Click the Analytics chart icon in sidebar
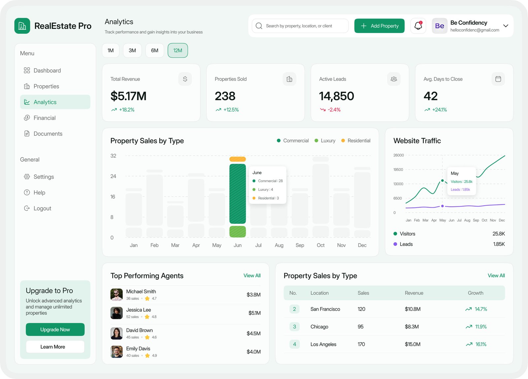Image resolution: width=528 pixels, height=379 pixels. tap(27, 102)
